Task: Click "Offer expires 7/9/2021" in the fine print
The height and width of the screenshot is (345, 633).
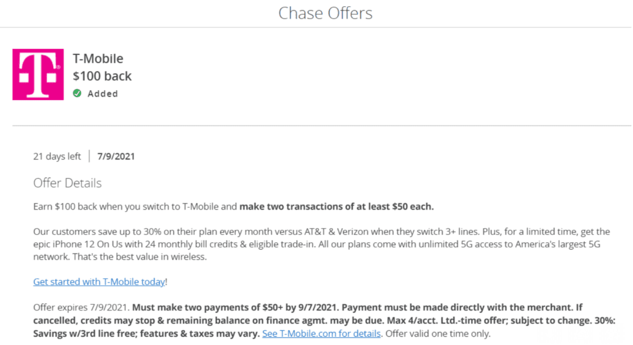Action: pos(81,307)
